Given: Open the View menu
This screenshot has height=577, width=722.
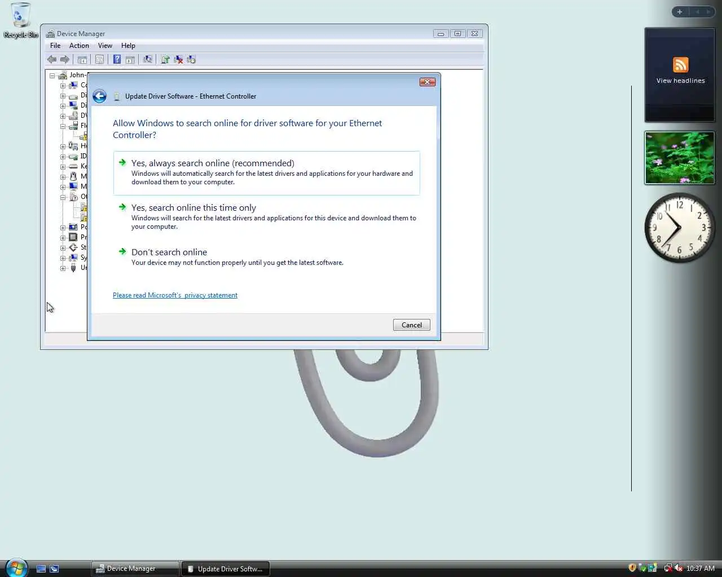Looking at the screenshot, I should click(105, 46).
